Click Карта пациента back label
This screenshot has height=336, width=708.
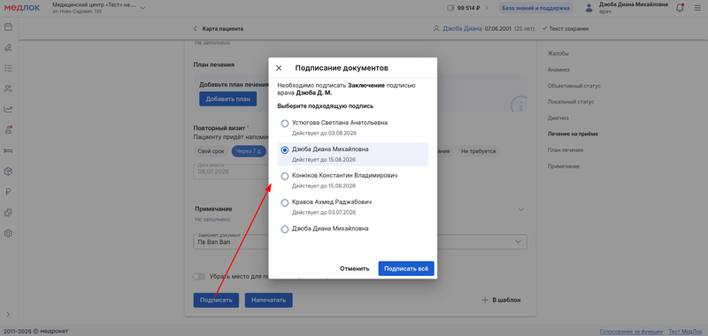tap(223, 29)
